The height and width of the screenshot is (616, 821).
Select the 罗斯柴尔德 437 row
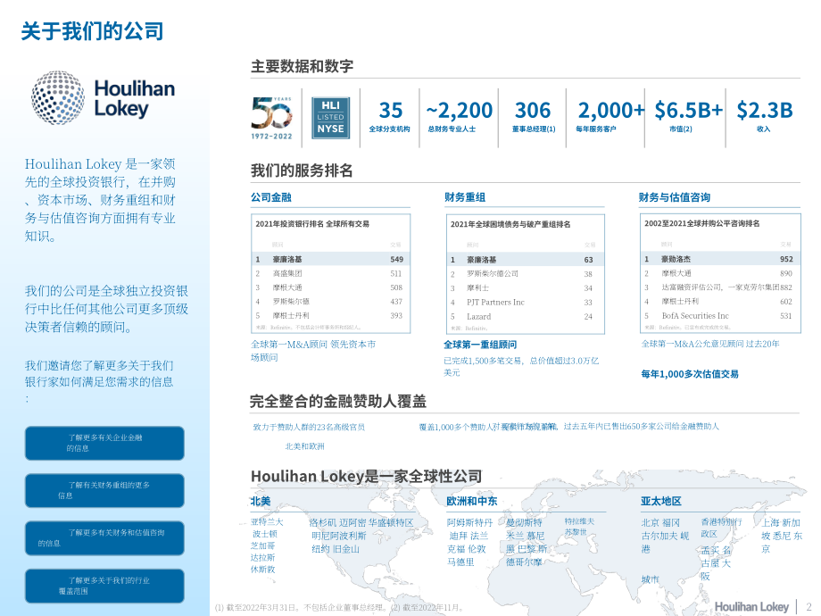pyautogui.click(x=330, y=302)
